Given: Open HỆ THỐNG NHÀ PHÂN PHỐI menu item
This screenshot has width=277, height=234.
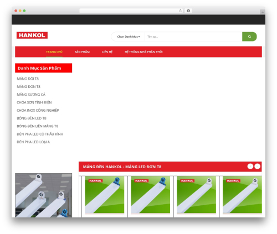Looking at the screenshot, I should (x=143, y=52).
